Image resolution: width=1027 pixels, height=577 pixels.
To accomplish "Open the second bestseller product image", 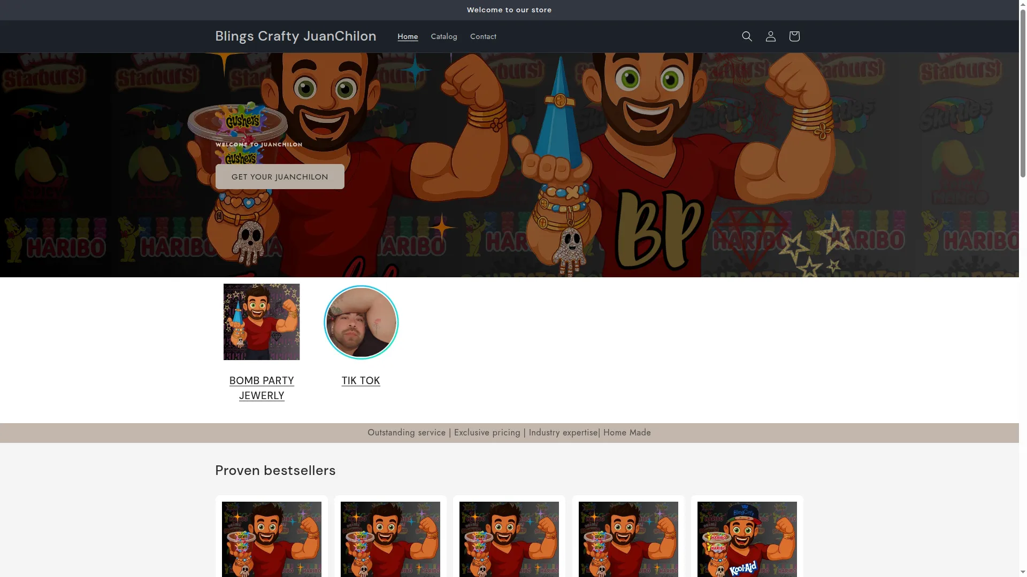I will pyautogui.click(x=390, y=539).
